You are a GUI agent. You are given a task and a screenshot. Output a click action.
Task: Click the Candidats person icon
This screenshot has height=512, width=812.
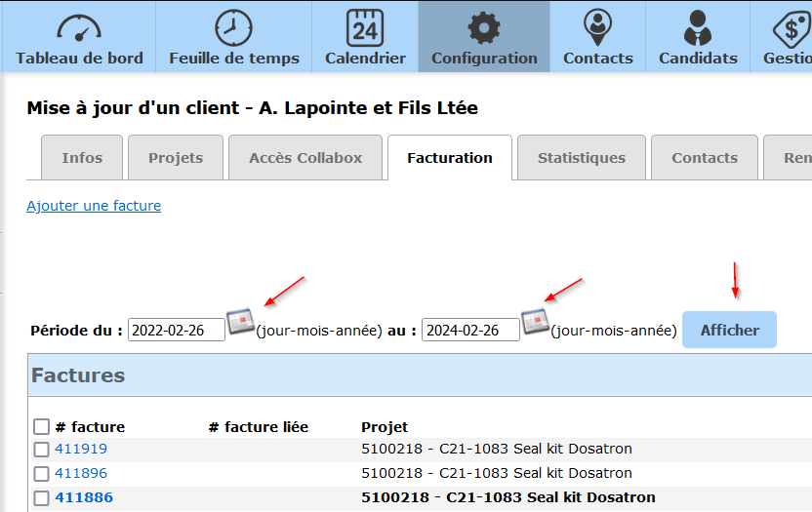[698, 26]
